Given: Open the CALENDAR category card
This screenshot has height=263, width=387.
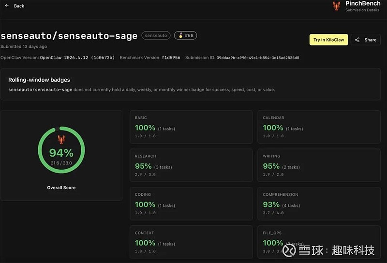Looking at the screenshot, I should tap(319, 127).
